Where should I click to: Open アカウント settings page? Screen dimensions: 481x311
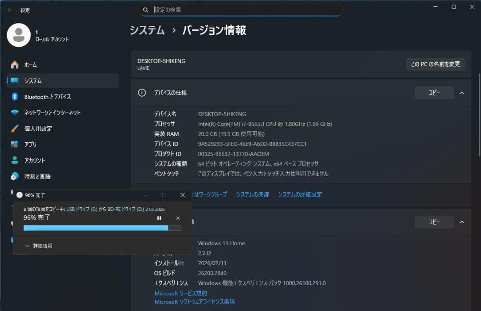click(x=63, y=160)
